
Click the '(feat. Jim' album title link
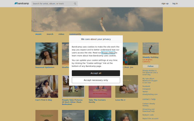coord(128,67)
